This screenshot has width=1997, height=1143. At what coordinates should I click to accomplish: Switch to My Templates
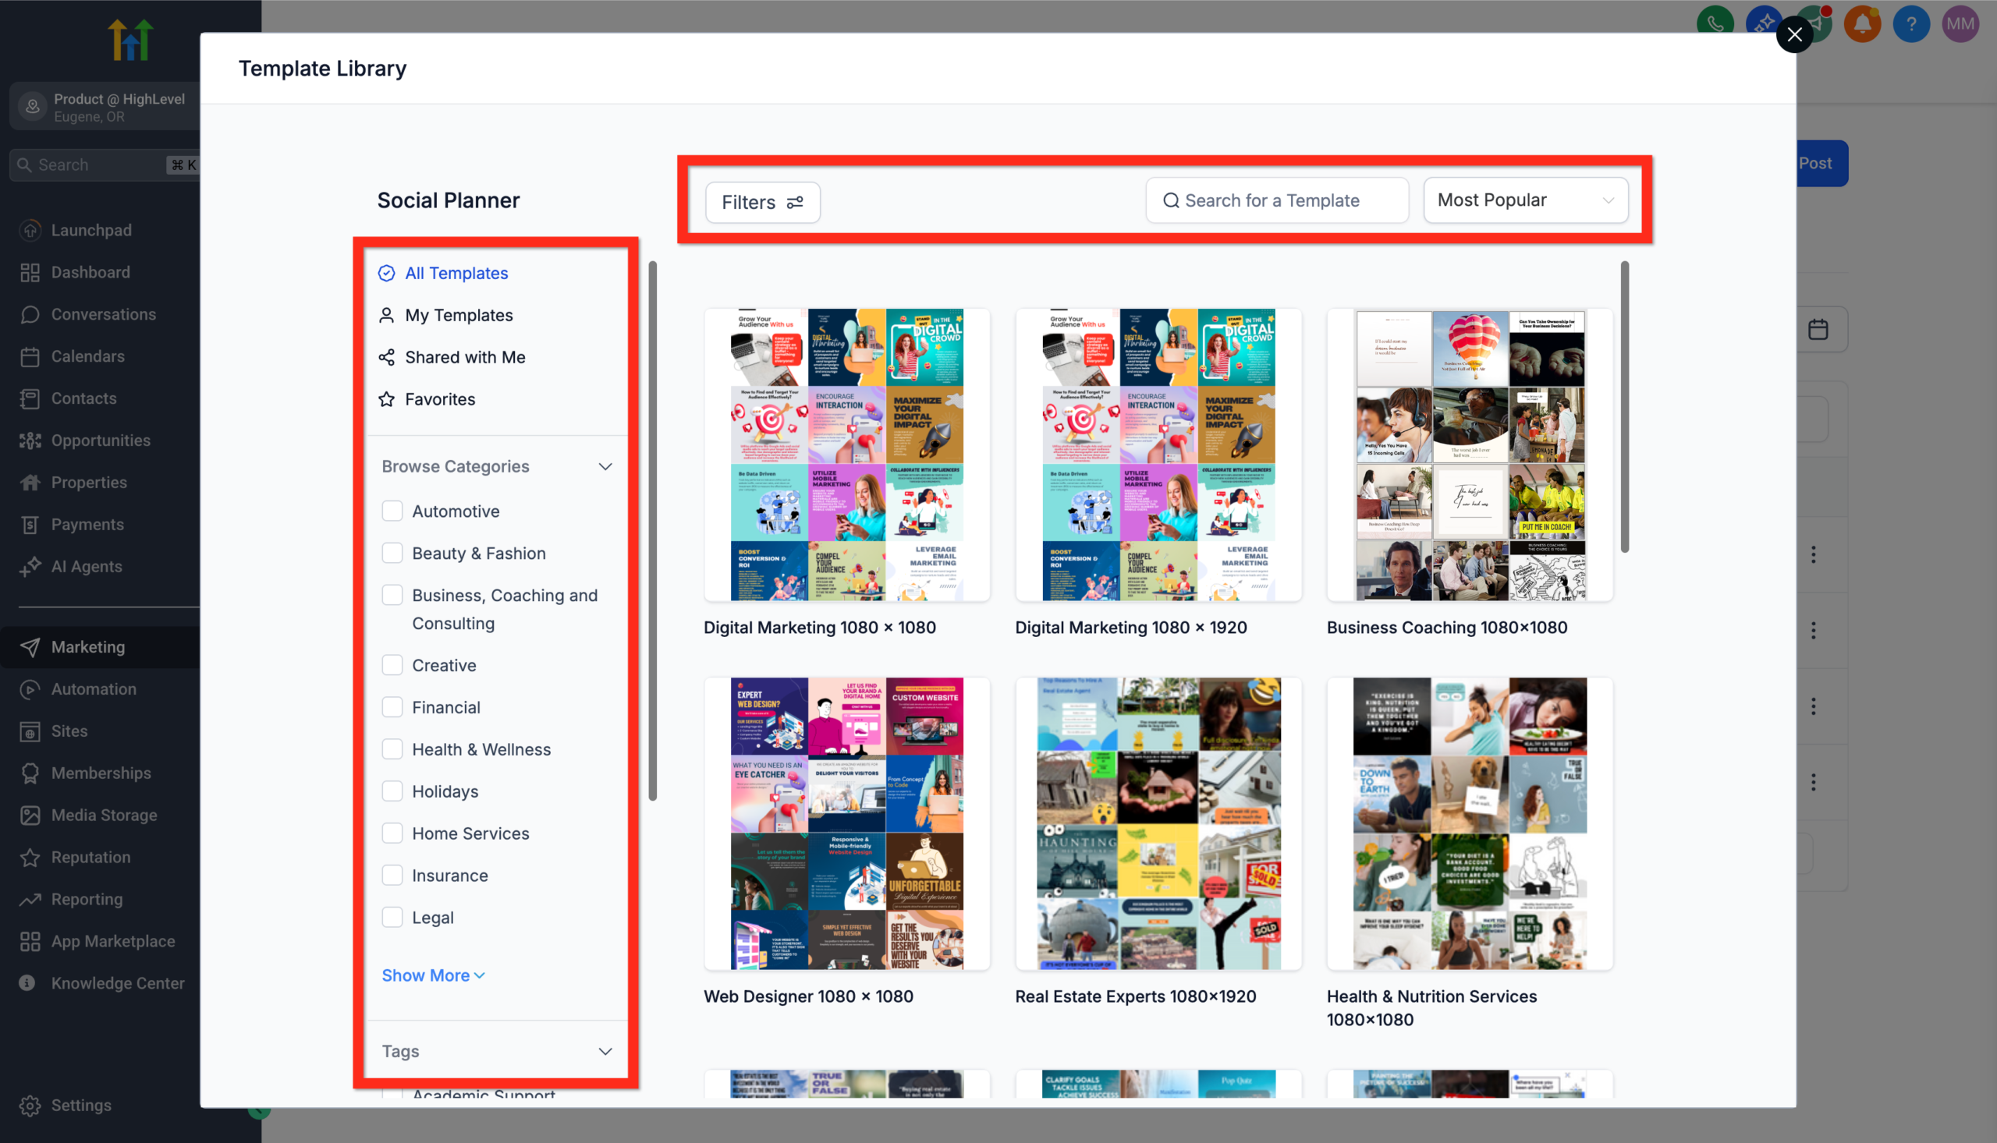[458, 315]
